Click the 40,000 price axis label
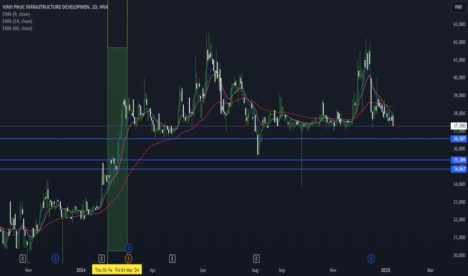Screen dimensions: 468x276 [459, 78]
